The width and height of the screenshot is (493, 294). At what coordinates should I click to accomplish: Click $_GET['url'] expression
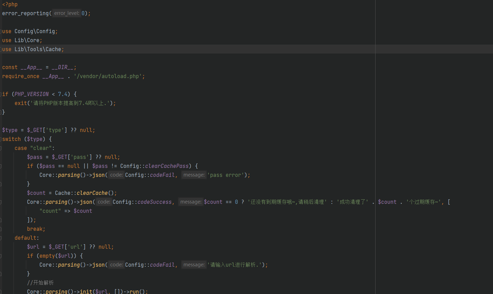coord(67,247)
